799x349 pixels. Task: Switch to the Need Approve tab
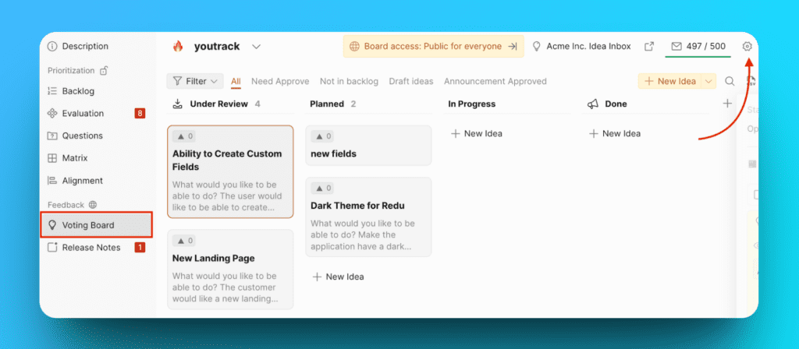[x=280, y=81]
